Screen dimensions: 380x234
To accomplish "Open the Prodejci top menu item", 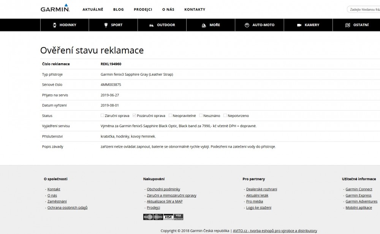I will (x=143, y=9).
